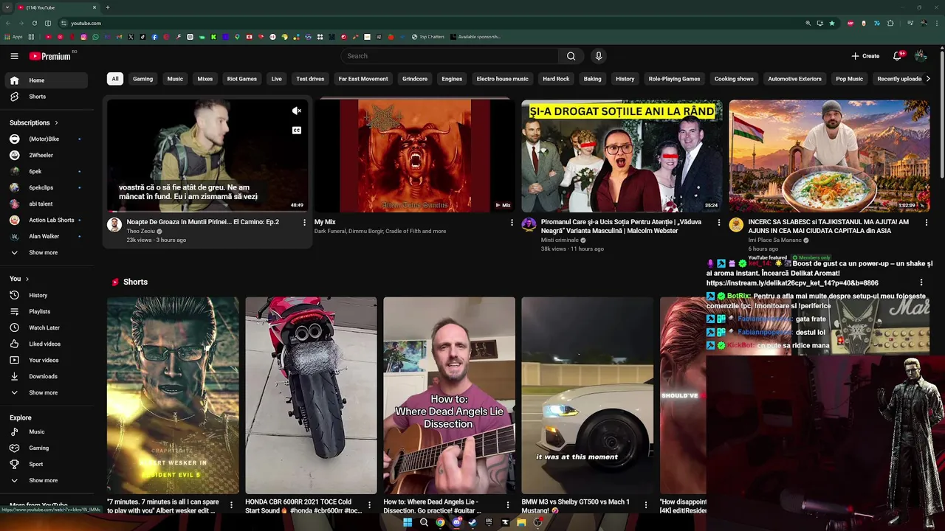Click the search magnifier button
The width and height of the screenshot is (945, 531).
571,56
